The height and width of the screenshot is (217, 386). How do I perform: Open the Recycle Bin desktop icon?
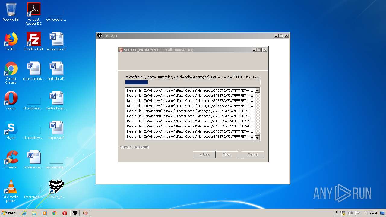click(11, 12)
